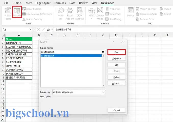
Task: Select cell with MICHAEL BROWN
Action: coord(19,51)
